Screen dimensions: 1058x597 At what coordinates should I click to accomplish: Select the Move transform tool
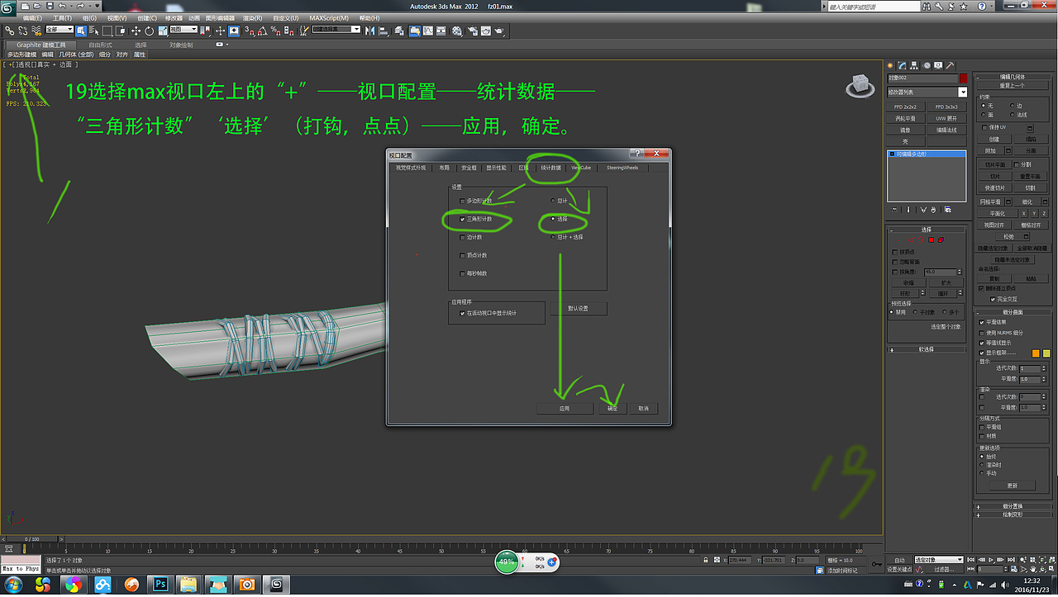136,31
